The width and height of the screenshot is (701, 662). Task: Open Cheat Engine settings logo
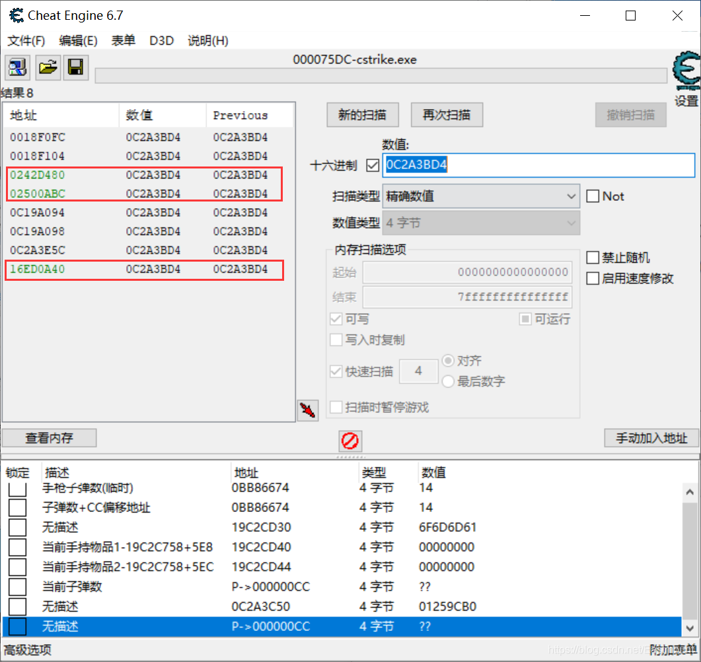[x=686, y=71]
